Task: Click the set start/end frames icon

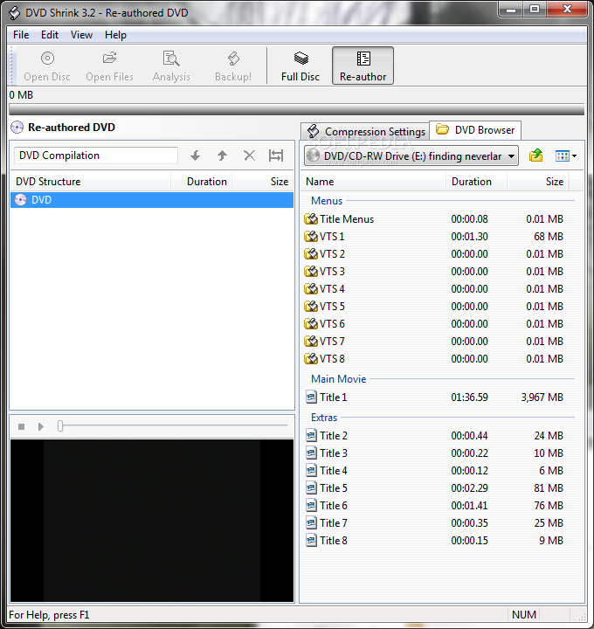Action: (276, 156)
